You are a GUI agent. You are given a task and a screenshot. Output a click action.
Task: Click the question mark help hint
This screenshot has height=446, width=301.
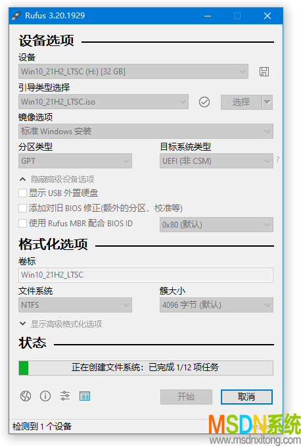click(x=278, y=160)
